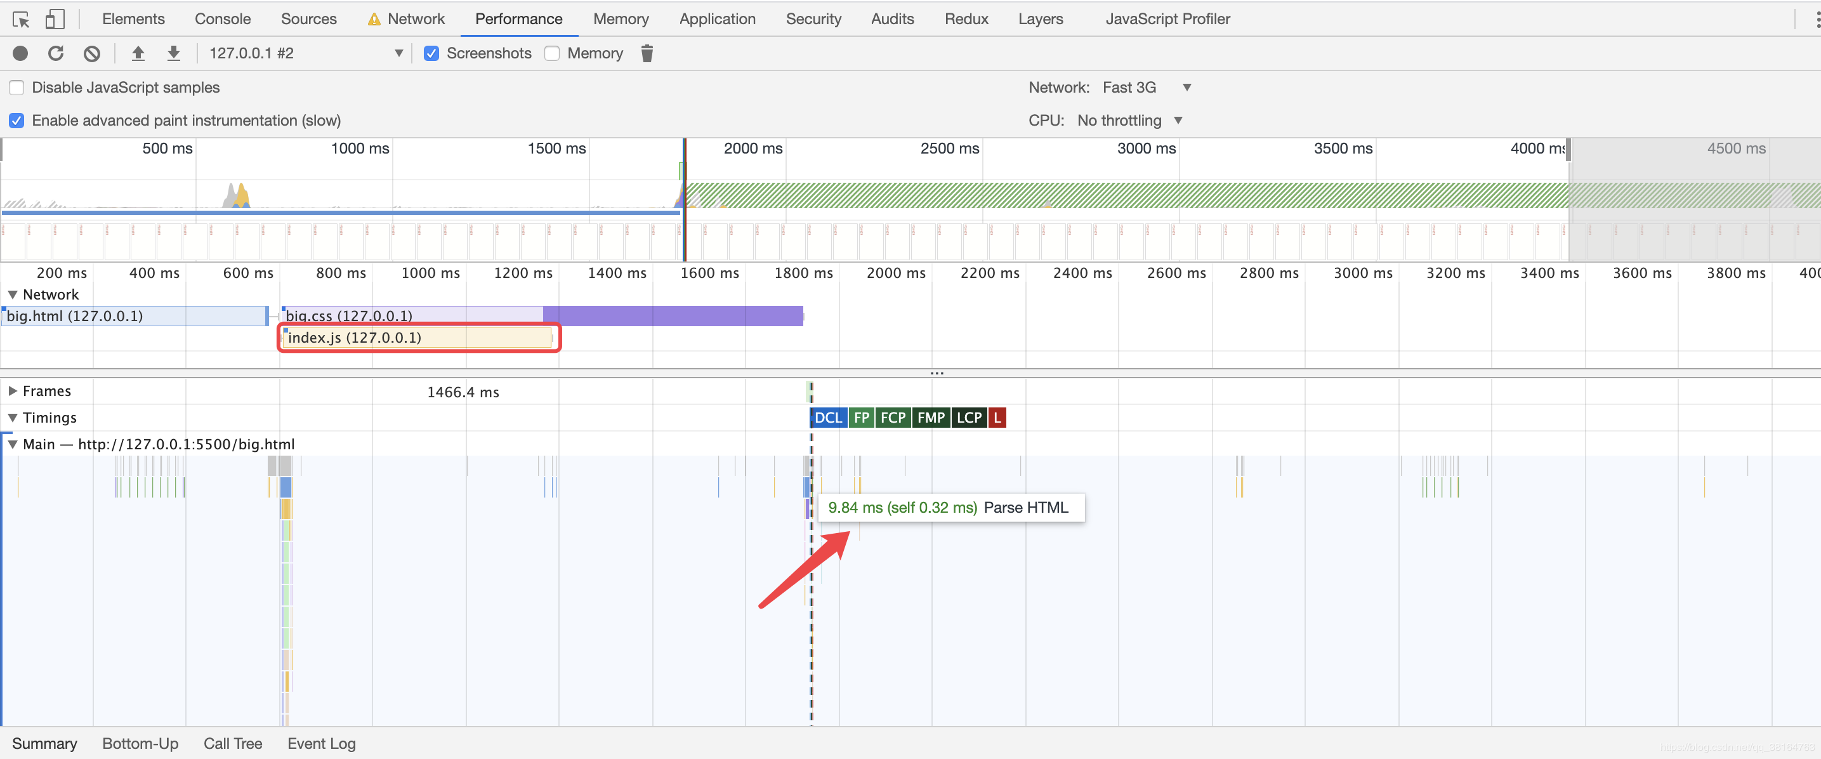Activate the inspect element picker icon
1821x759 pixels.
click(x=20, y=19)
